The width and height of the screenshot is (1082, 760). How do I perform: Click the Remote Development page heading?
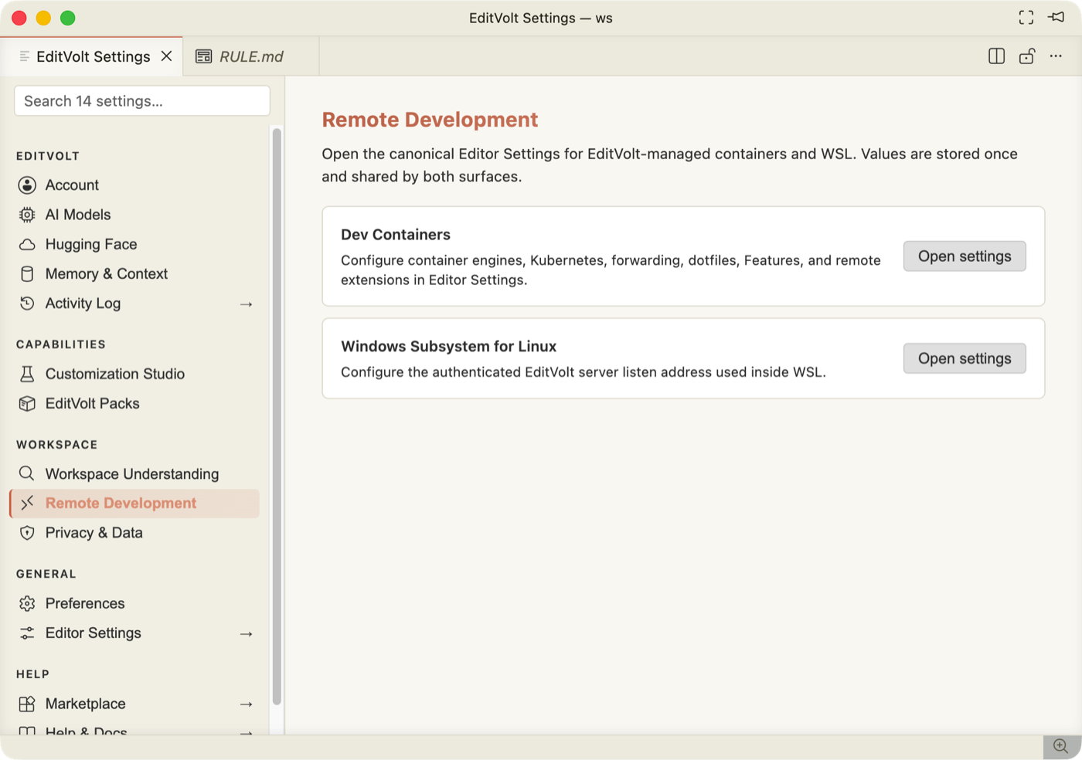[x=430, y=120]
